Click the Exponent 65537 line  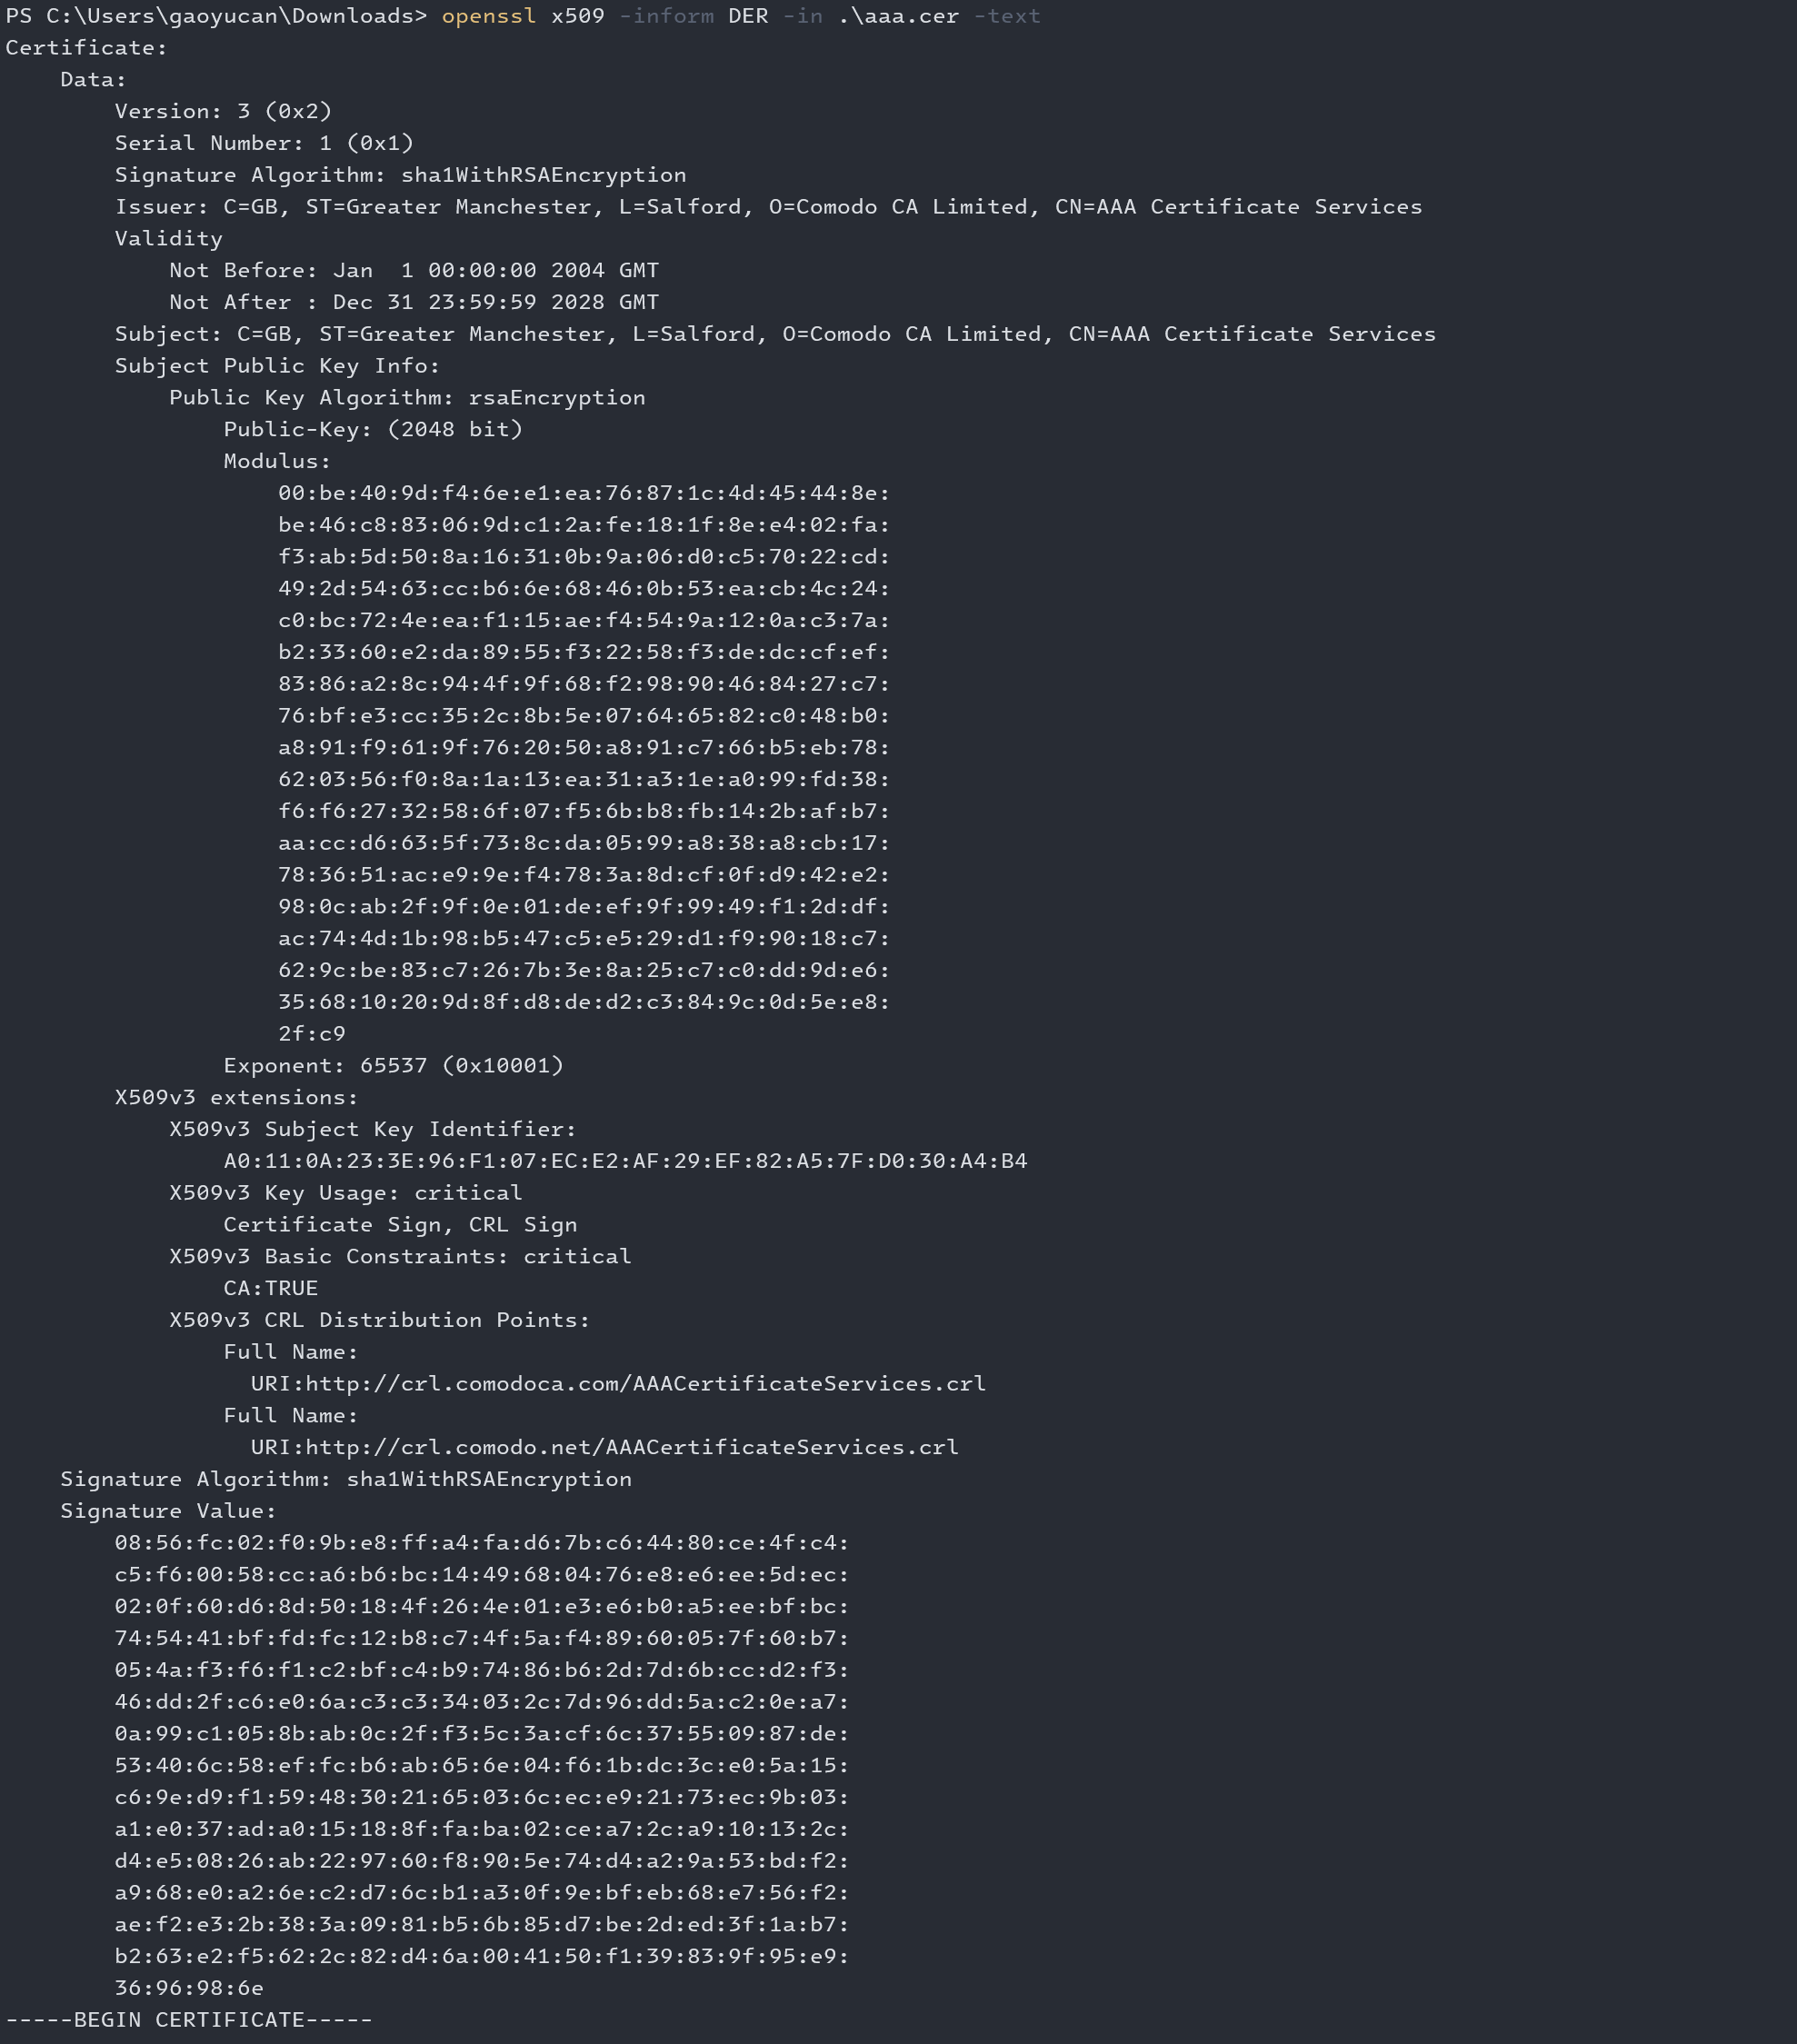393,1065
